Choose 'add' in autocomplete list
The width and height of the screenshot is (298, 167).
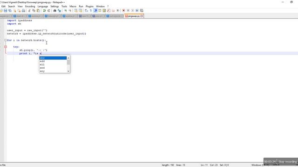coord(53,61)
